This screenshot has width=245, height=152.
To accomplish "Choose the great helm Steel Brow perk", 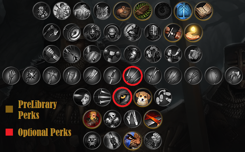I will point(153,32).
